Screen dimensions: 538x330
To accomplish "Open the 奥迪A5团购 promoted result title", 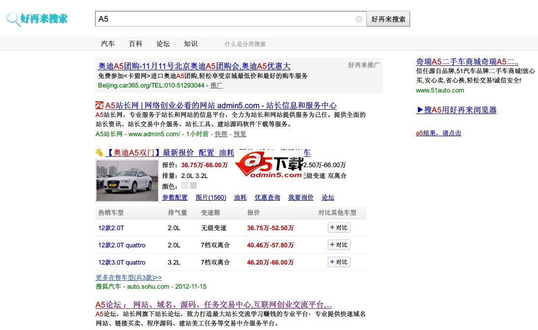I will tap(194, 66).
